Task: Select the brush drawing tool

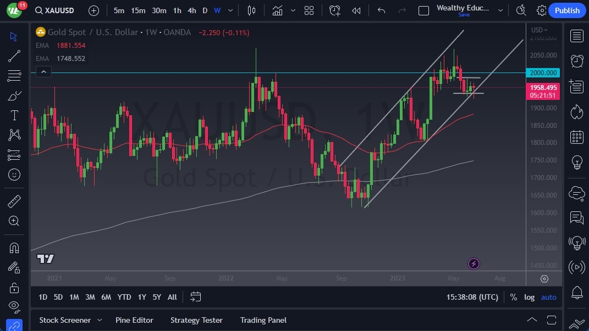Action: point(14,96)
